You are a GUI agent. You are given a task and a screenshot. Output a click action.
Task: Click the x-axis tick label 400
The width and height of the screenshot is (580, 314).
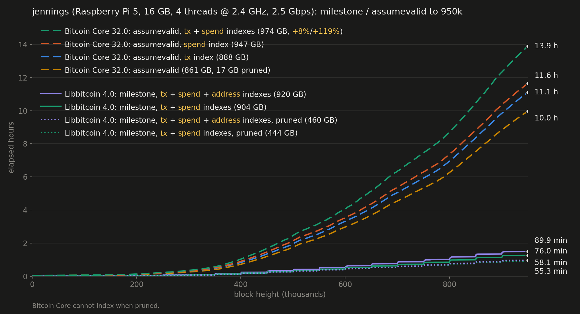tap(241, 285)
